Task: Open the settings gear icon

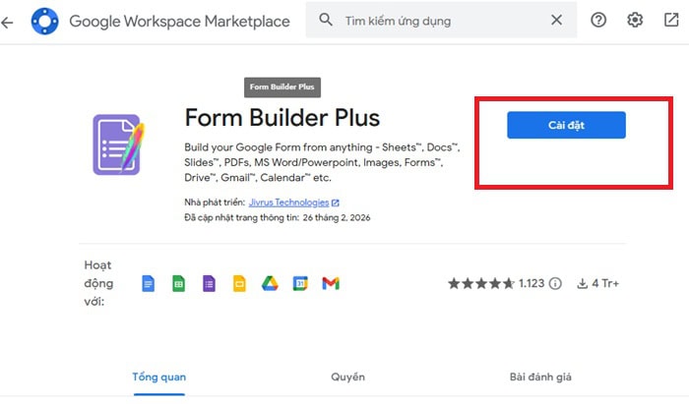Action: pyautogui.click(x=635, y=21)
